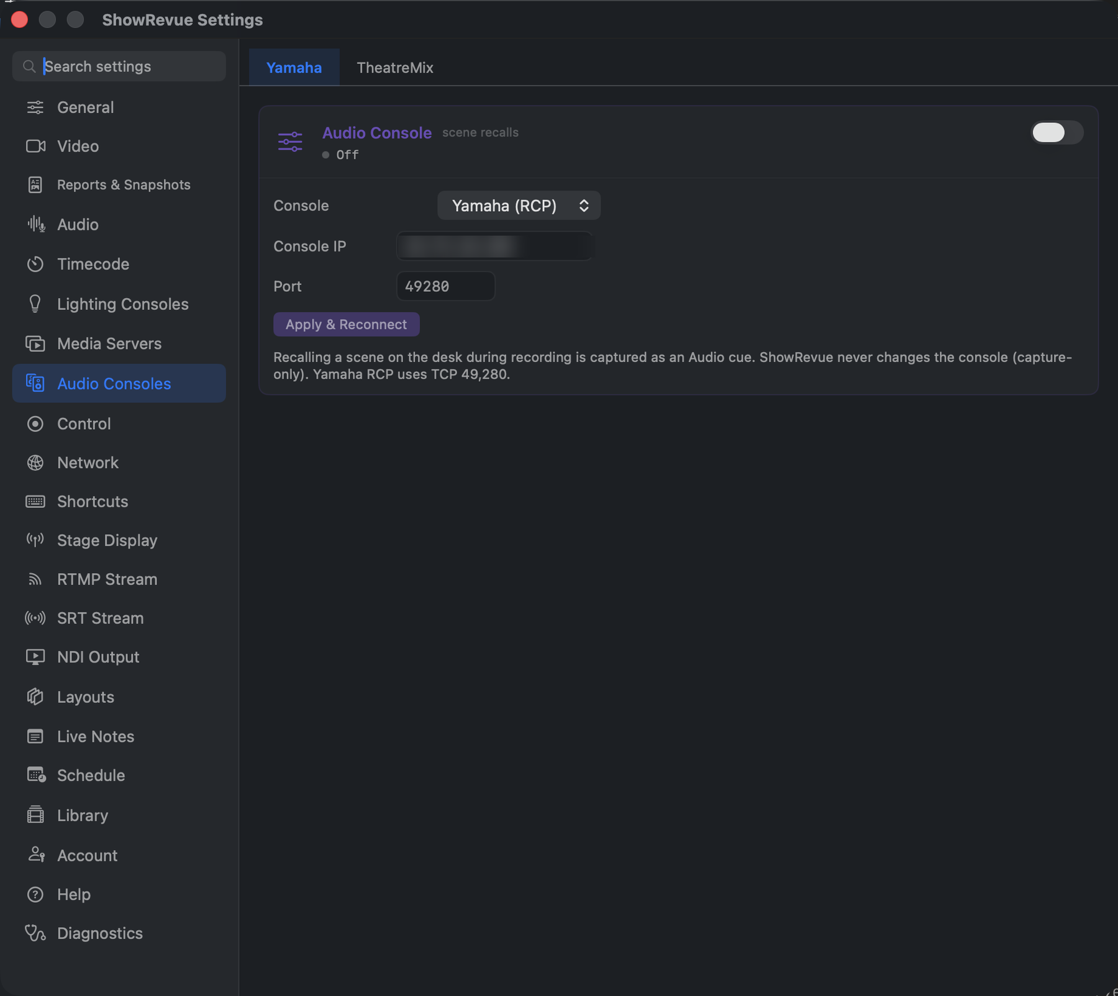
Task: Open the Console type dropdown
Action: coord(519,206)
